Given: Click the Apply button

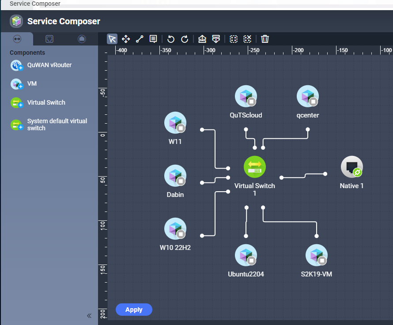Looking at the screenshot, I should click(134, 310).
